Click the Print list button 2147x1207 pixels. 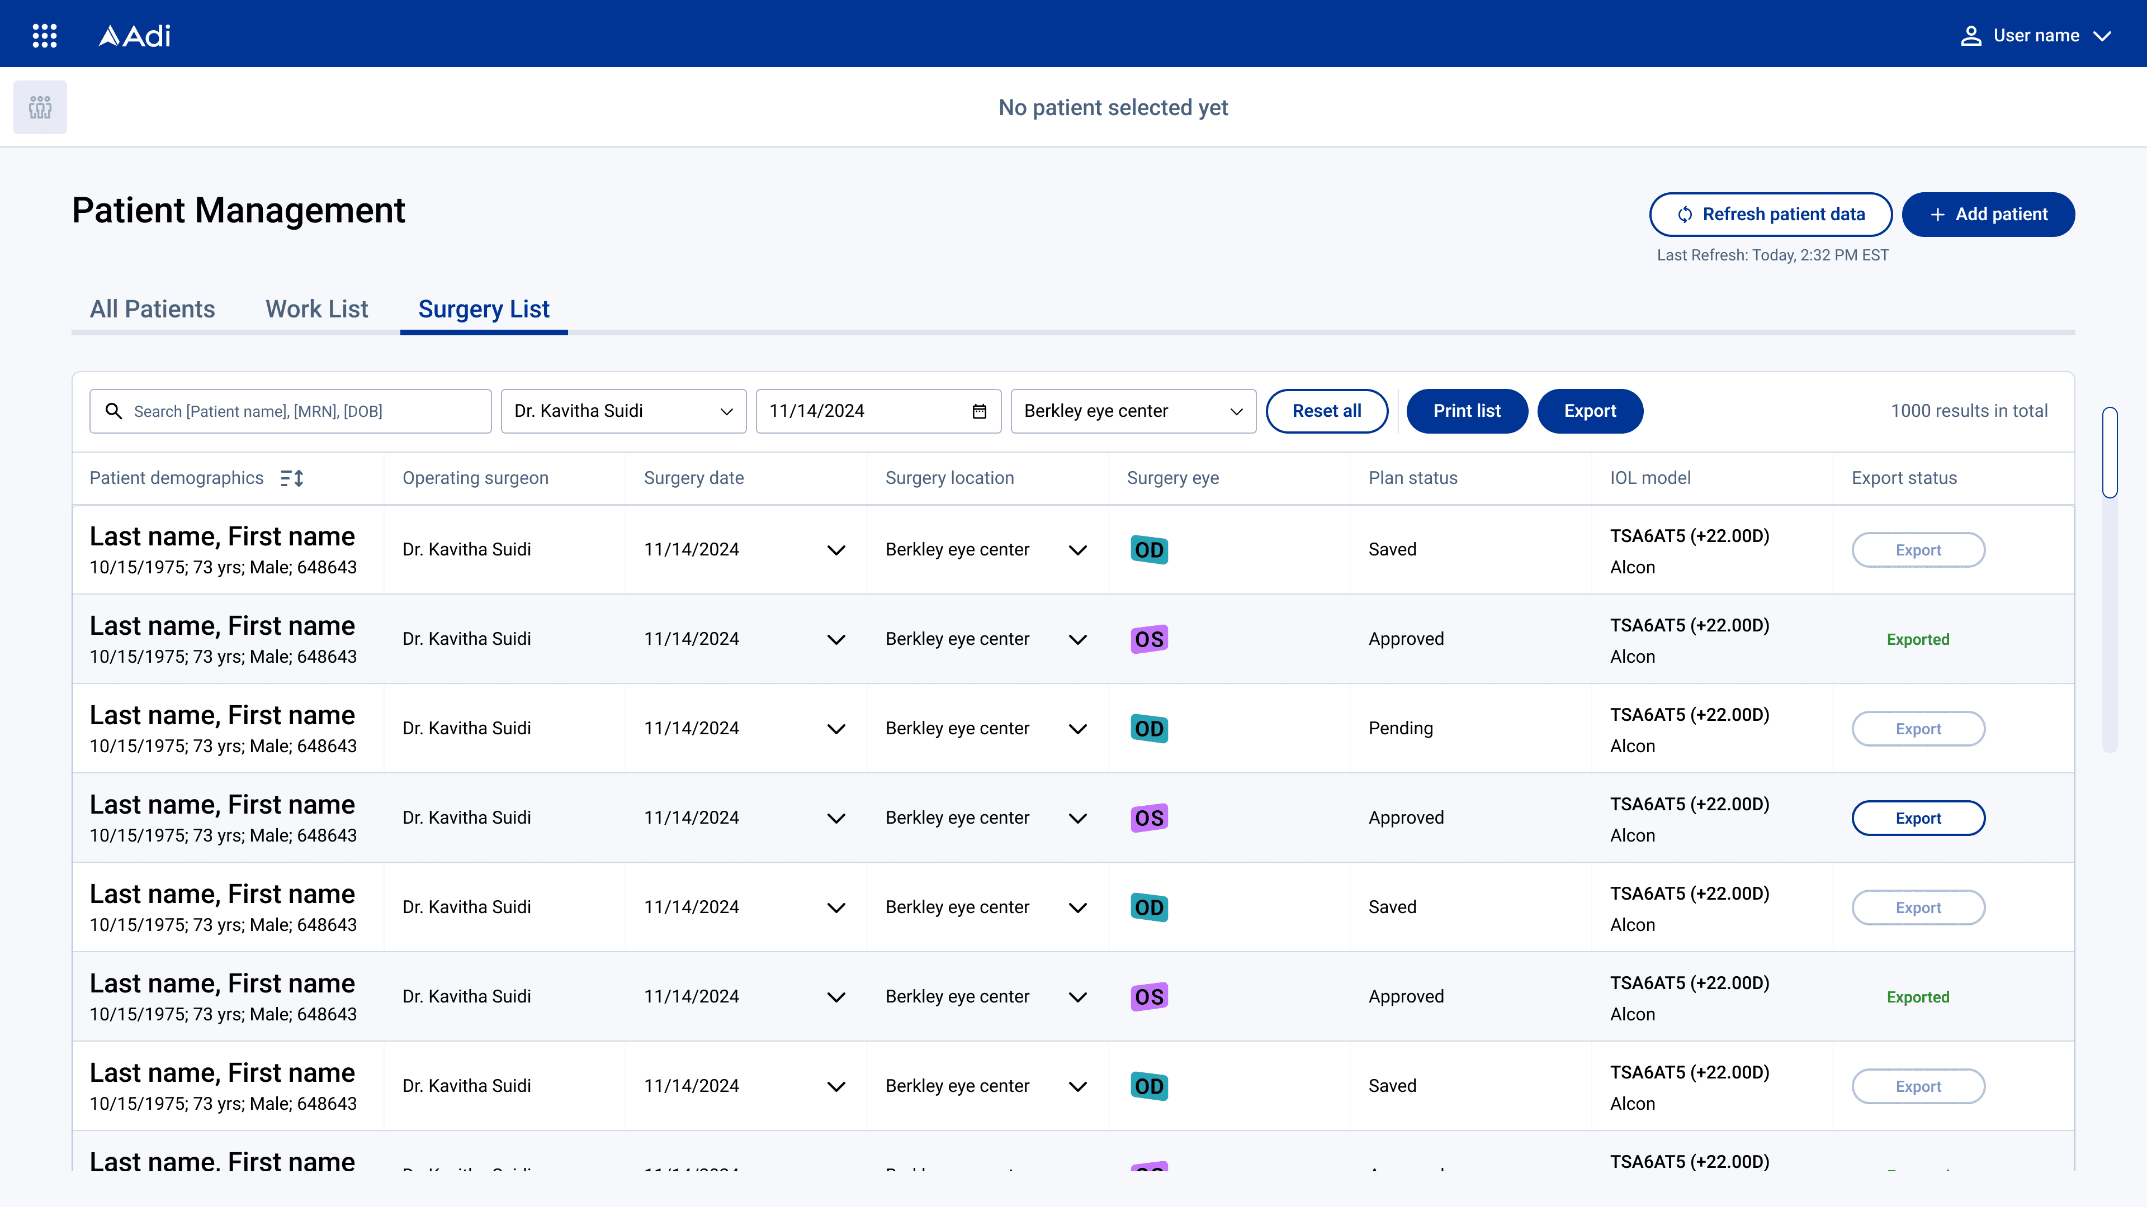1466,411
